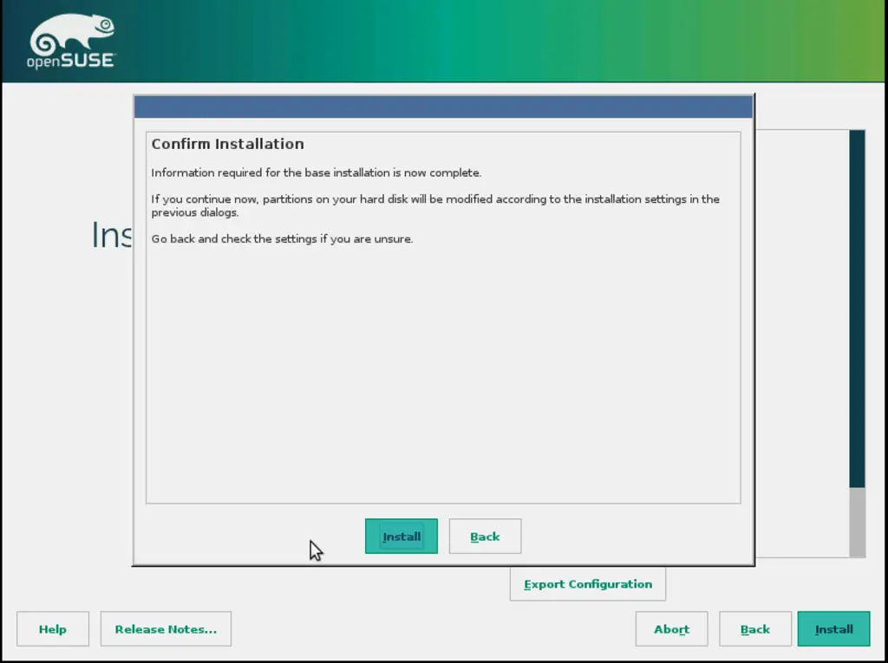Viewport: 888px width, 663px height.
Task: Click the 'If you continue now, partitions' sentence
Action: [435, 205]
